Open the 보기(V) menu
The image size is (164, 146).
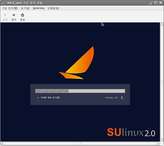point(25,8)
